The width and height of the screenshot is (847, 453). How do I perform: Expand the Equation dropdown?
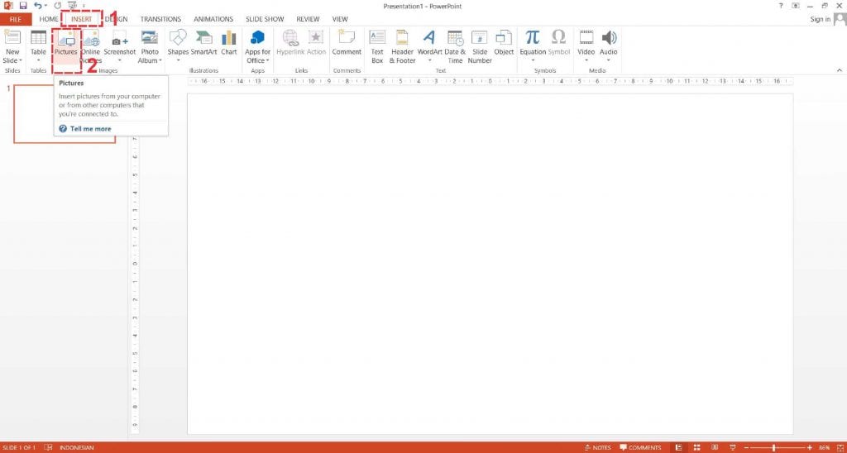tap(533, 60)
